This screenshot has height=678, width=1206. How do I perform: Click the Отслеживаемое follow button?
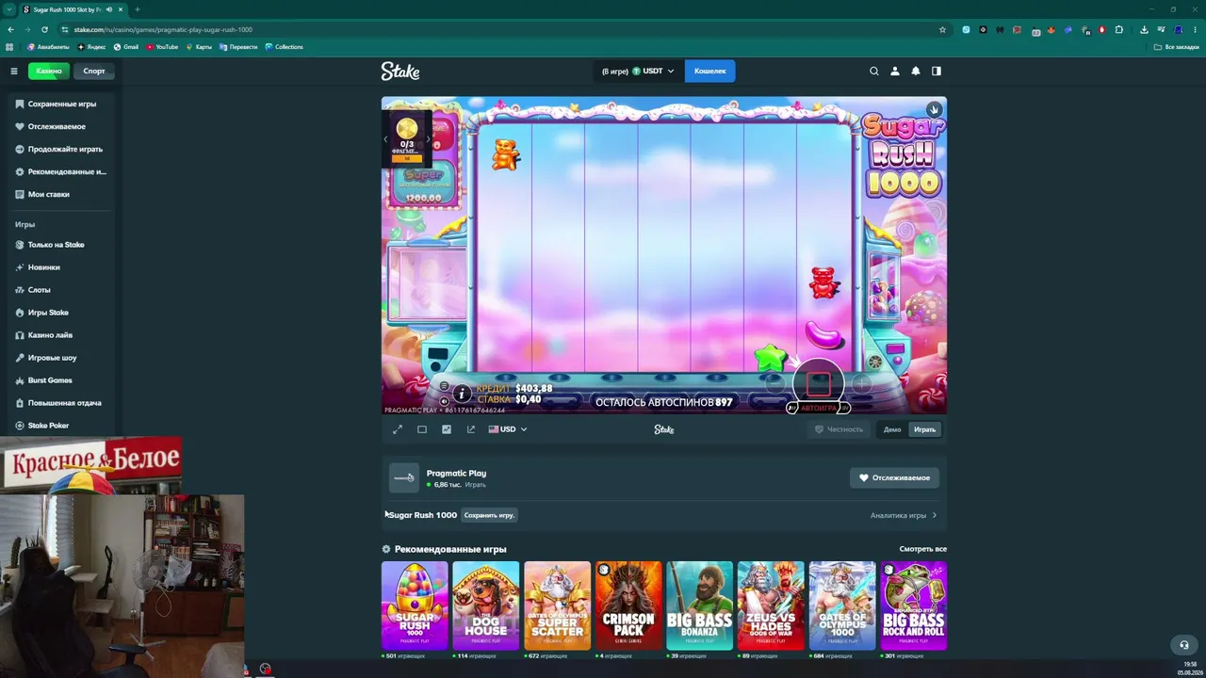(894, 477)
